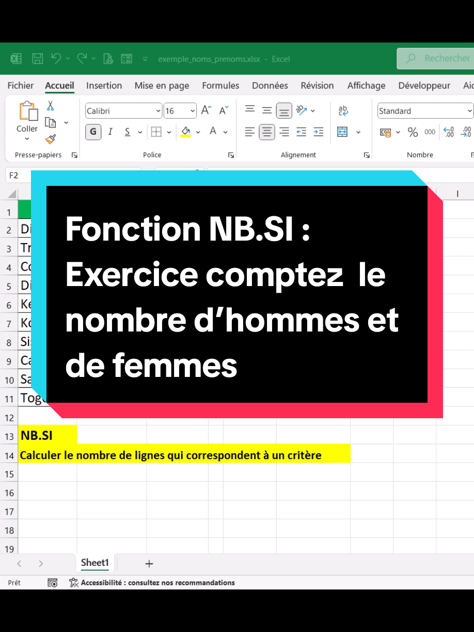Apply percent style
Image resolution: width=474 pixels, height=632 pixels.
click(x=413, y=132)
